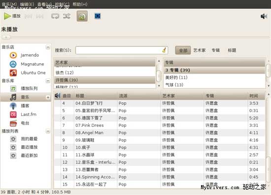
Task: Select track 10.疯子
Action: coord(160,148)
